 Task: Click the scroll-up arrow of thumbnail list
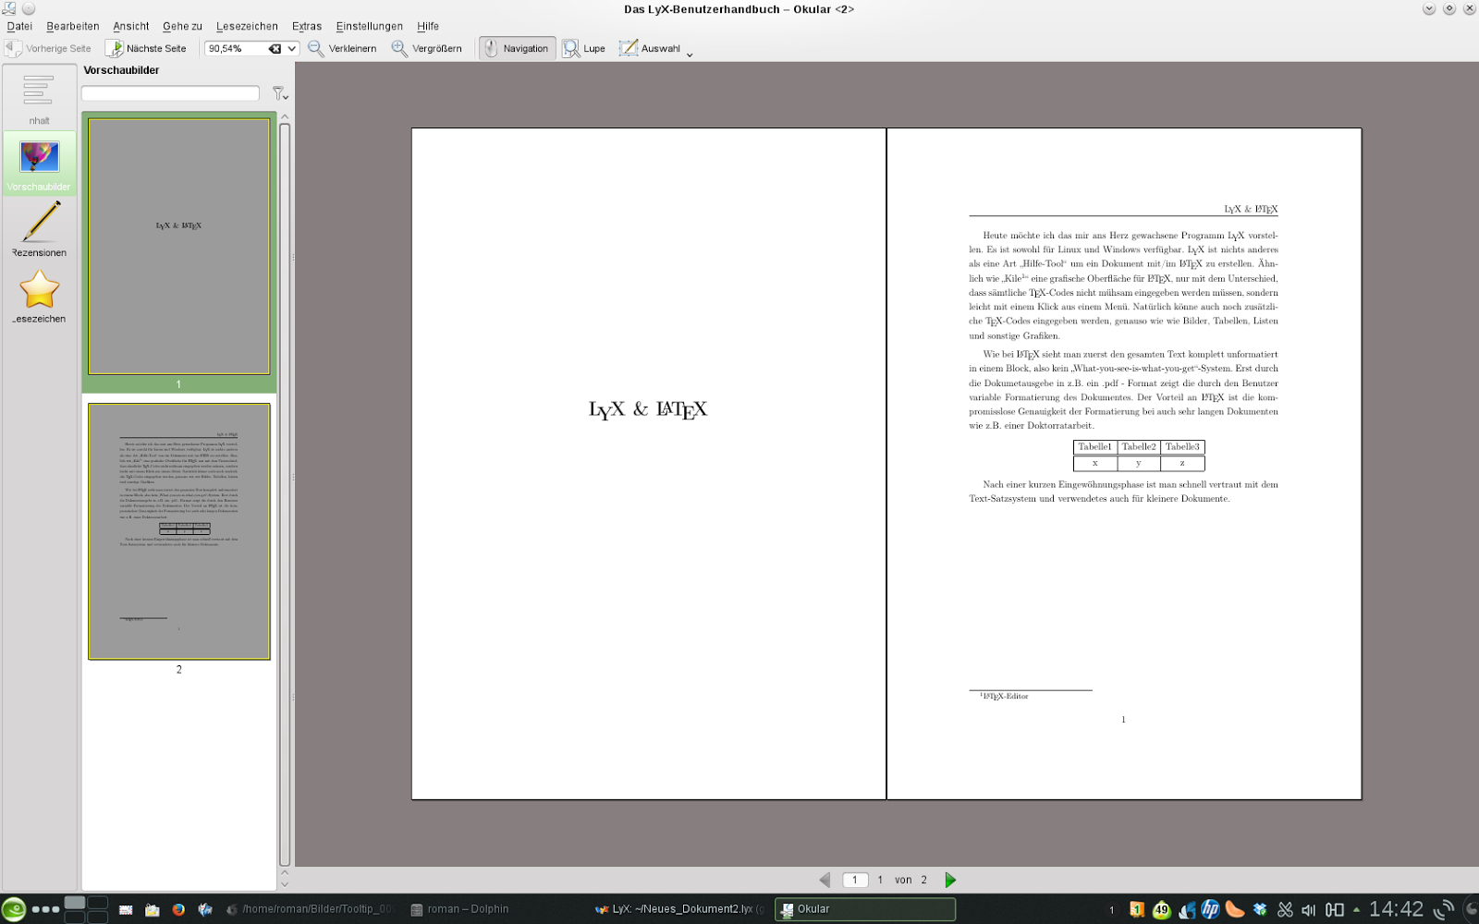click(285, 117)
